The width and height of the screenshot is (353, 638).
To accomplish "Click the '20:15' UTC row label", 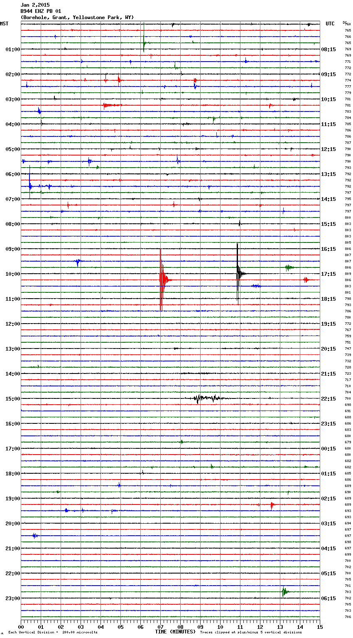I will [328, 349].
